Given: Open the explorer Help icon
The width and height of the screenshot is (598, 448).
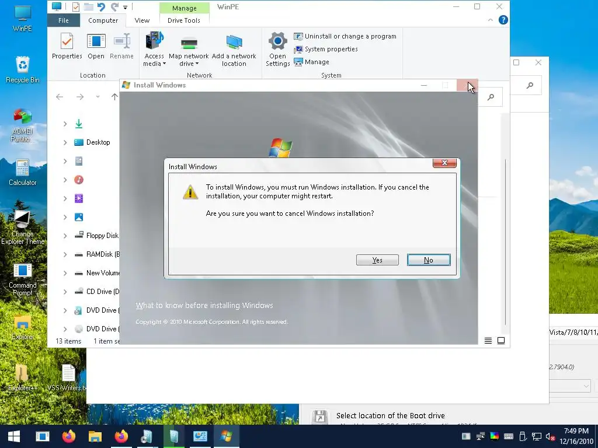Looking at the screenshot, I should click(503, 20).
